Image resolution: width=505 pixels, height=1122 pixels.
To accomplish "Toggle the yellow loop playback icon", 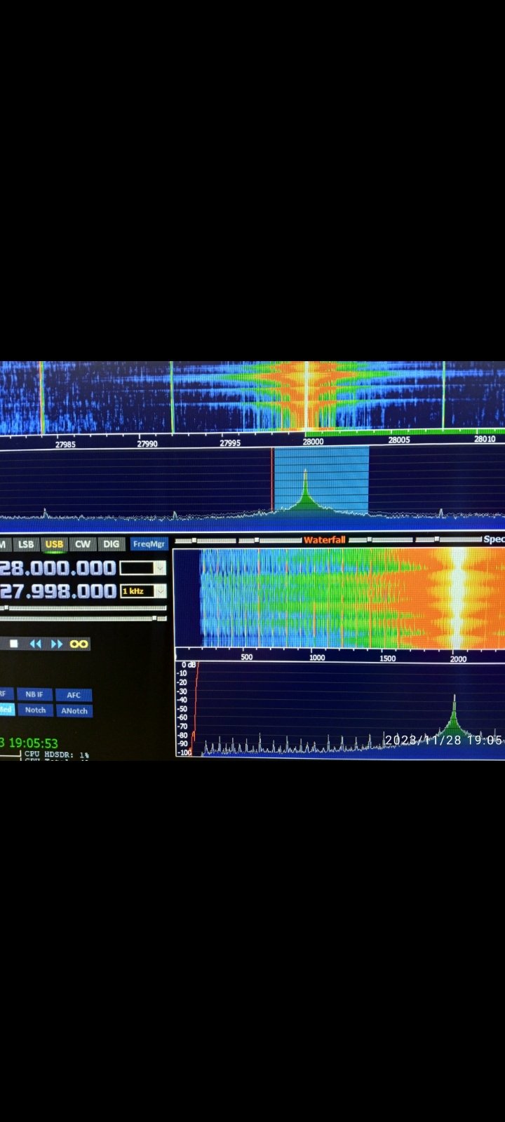I will [x=79, y=644].
